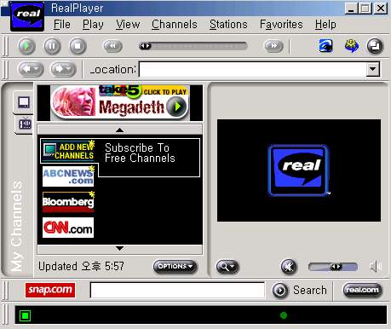Switch to compact mode icon
Image resolution: width=391 pixels, height=329 pixels.
375,46
